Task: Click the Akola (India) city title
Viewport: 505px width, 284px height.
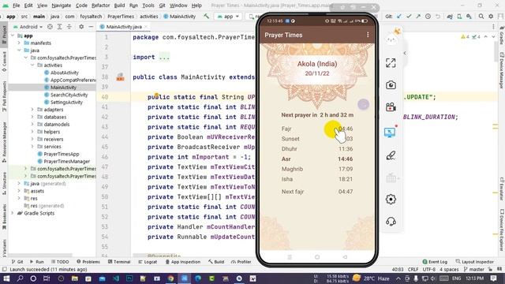Action: (317, 64)
